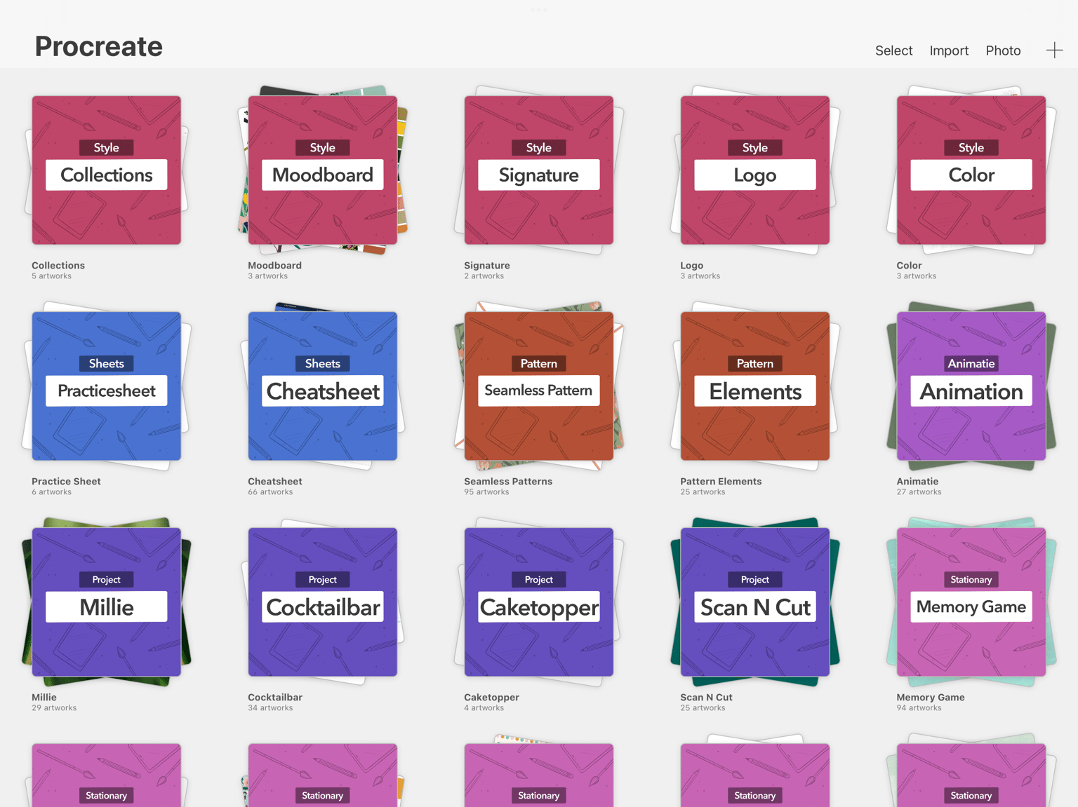Open the Millie project stack
Screen dimensions: 1078x807
[x=107, y=602]
